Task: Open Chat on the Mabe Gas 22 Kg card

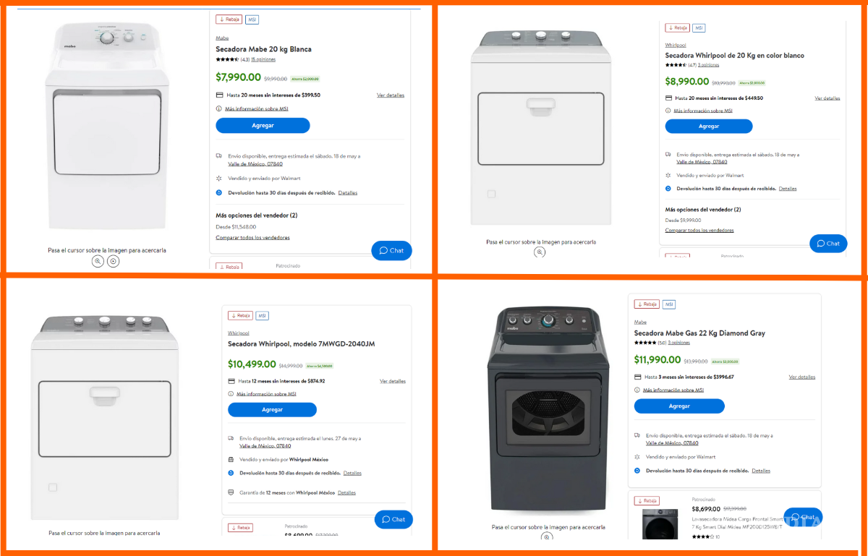Action: pyautogui.click(x=803, y=517)
